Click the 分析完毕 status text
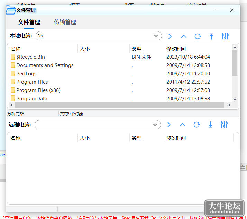 16,113
